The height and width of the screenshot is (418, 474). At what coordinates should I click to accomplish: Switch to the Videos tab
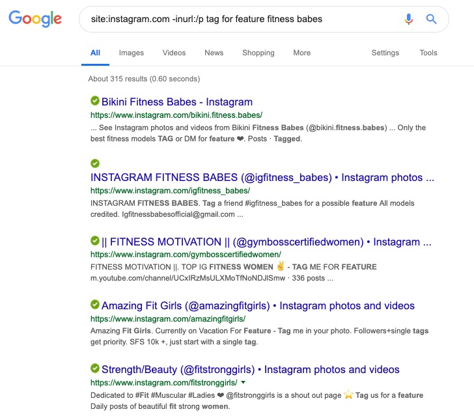tap(174, 53)
